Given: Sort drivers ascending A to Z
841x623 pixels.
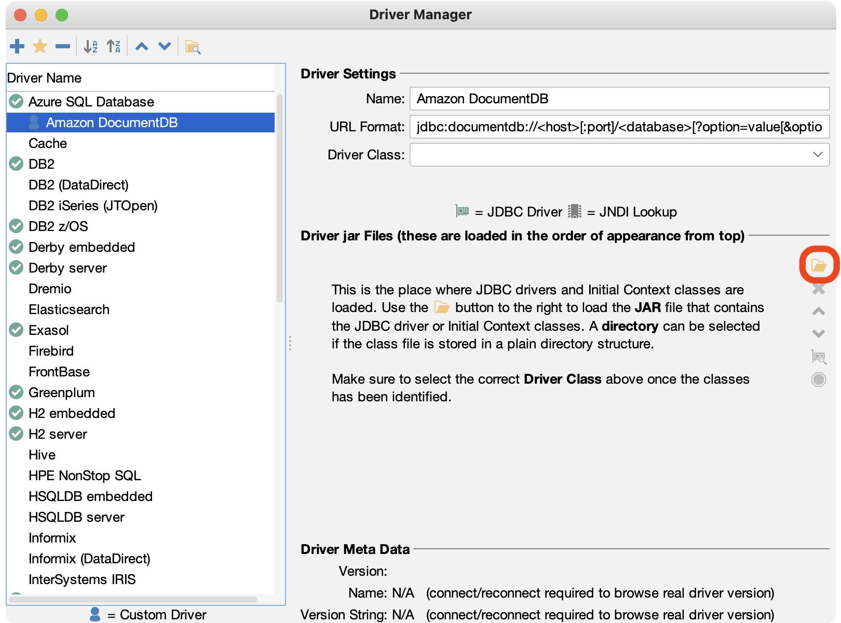Looking at the screenshot, I should point(91,47).
